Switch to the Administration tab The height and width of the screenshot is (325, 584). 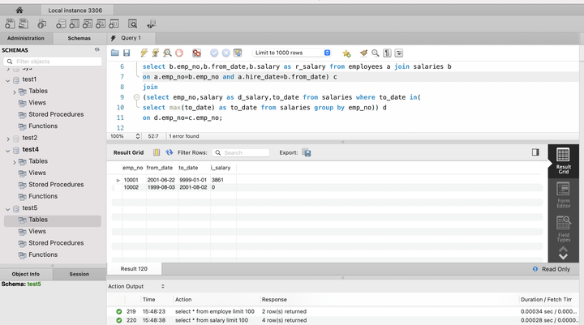(26, 38)
